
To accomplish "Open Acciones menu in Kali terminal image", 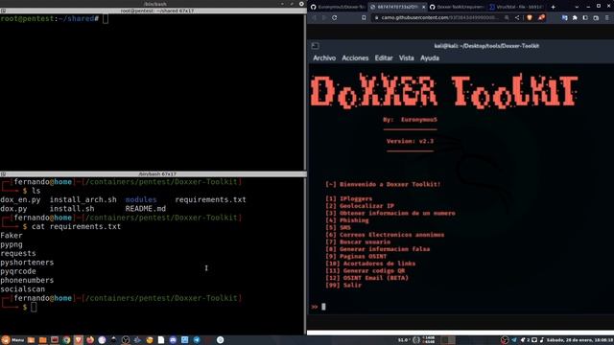I will (355, 57).
